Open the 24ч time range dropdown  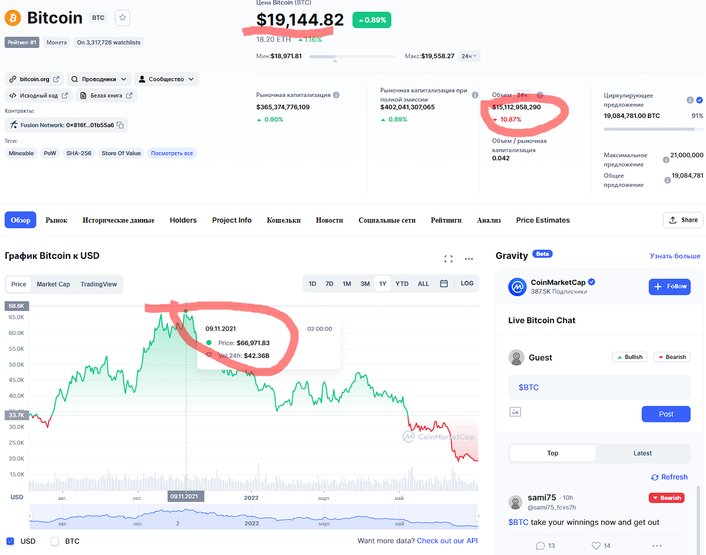point(469,56)
